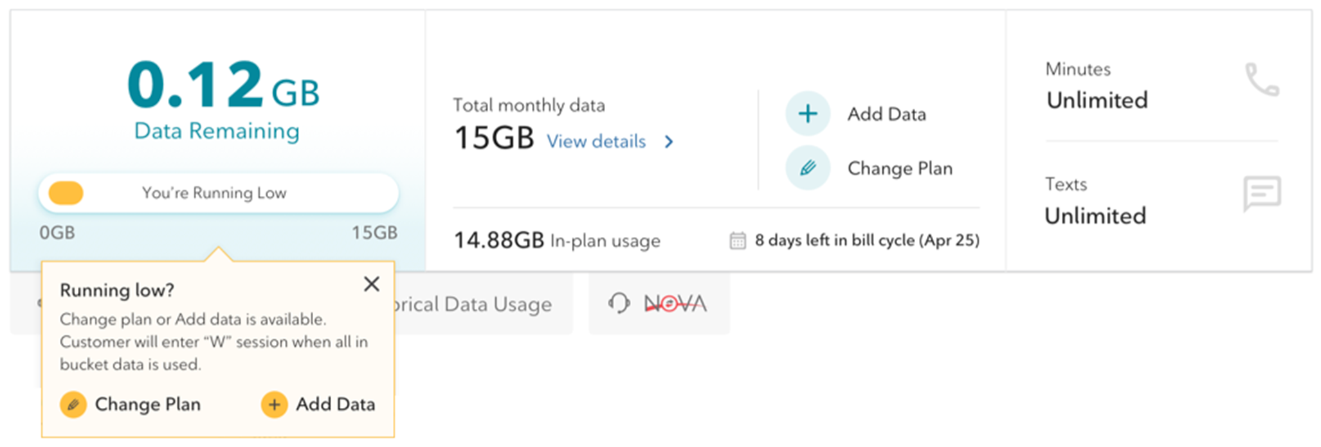This screenshot has height=447, width=1321.
Task: Close the Running low popup
Action: point(372,284)
